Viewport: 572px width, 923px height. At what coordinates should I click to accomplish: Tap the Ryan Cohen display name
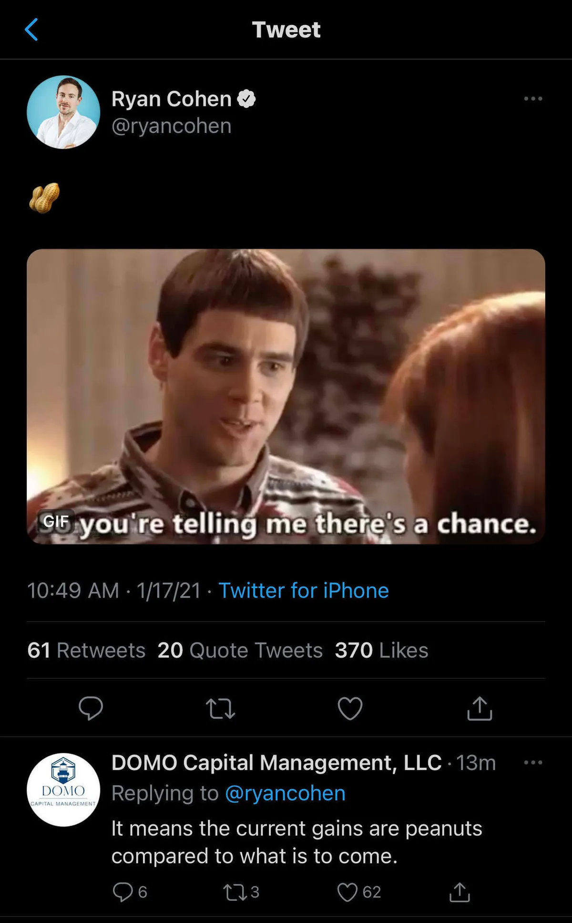tap(172, 99)
